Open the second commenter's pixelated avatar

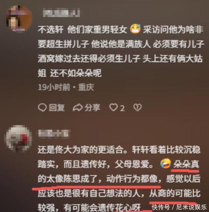click(18, 139)
